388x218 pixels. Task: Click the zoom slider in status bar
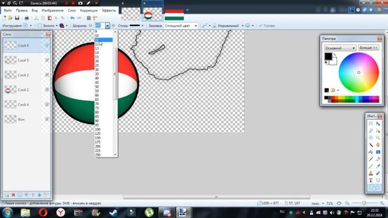tap(364, 203)
